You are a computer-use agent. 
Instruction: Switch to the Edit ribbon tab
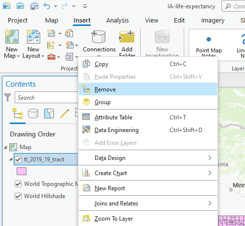pos(179,21)
